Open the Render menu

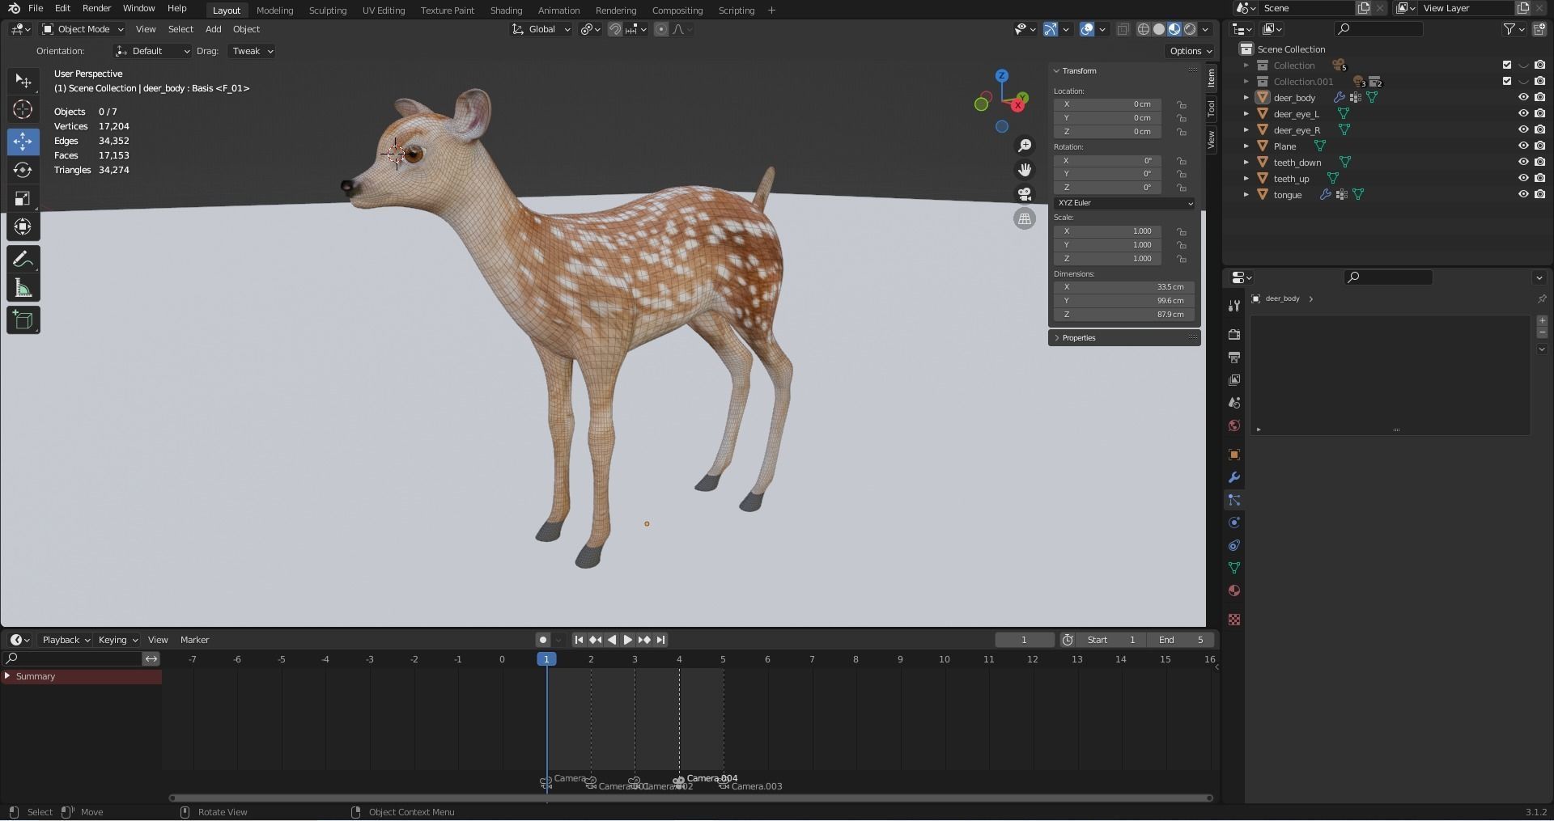point(96,8)
